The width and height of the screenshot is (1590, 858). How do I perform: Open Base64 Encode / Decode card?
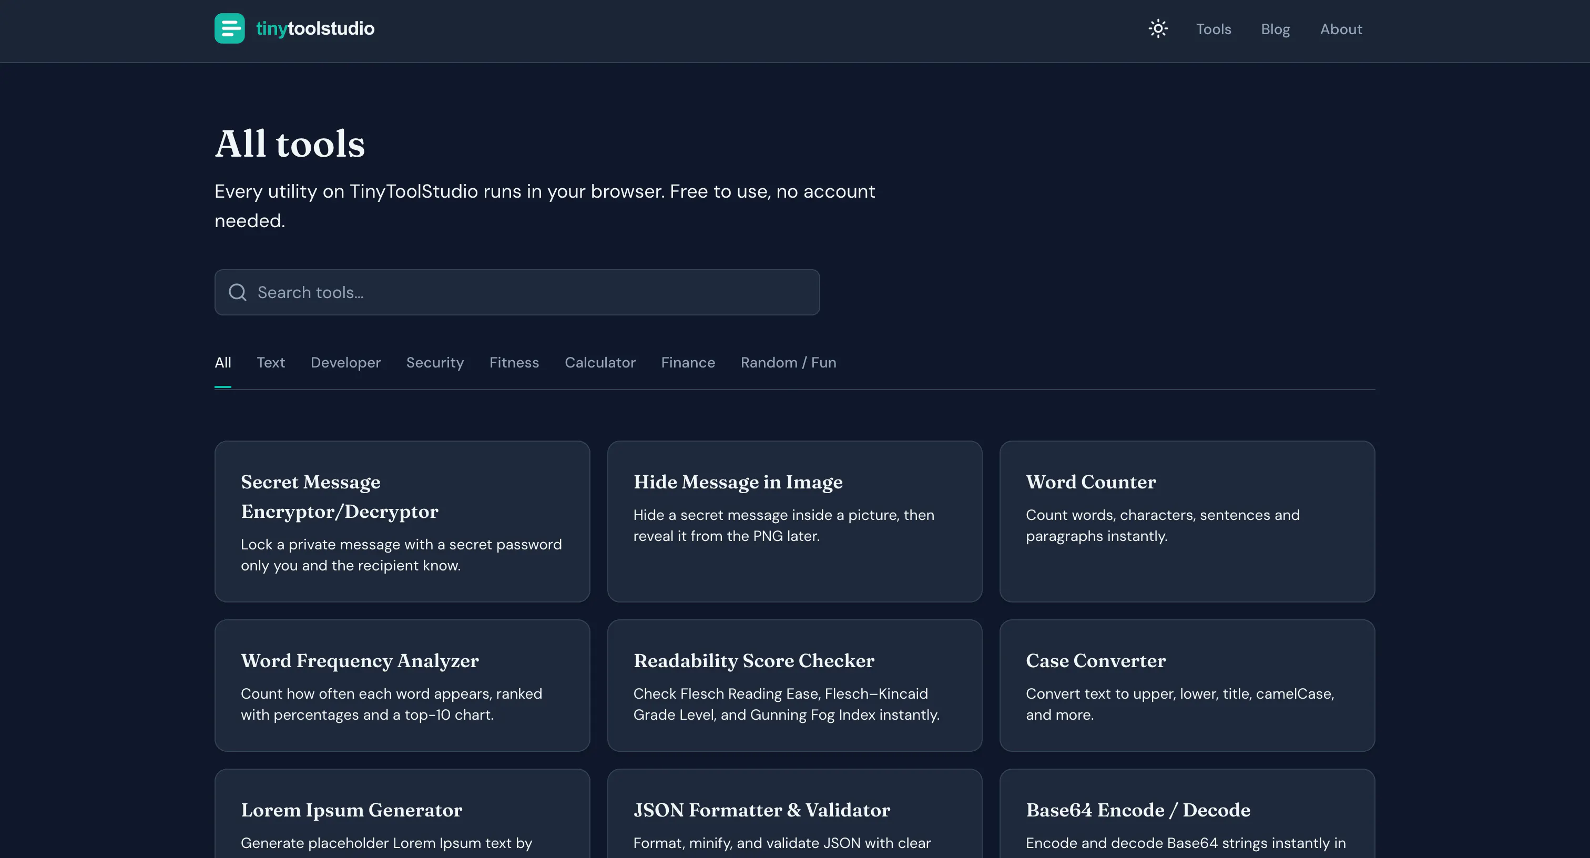tap(1187, 813)
